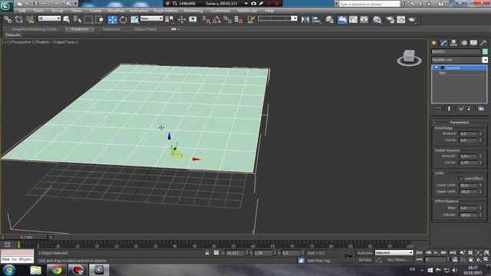Image resolution: width=491 pixels, height=276 pixels.
Task: Enable the Limit Effect checkbox
Action: (x=460, y=179)
